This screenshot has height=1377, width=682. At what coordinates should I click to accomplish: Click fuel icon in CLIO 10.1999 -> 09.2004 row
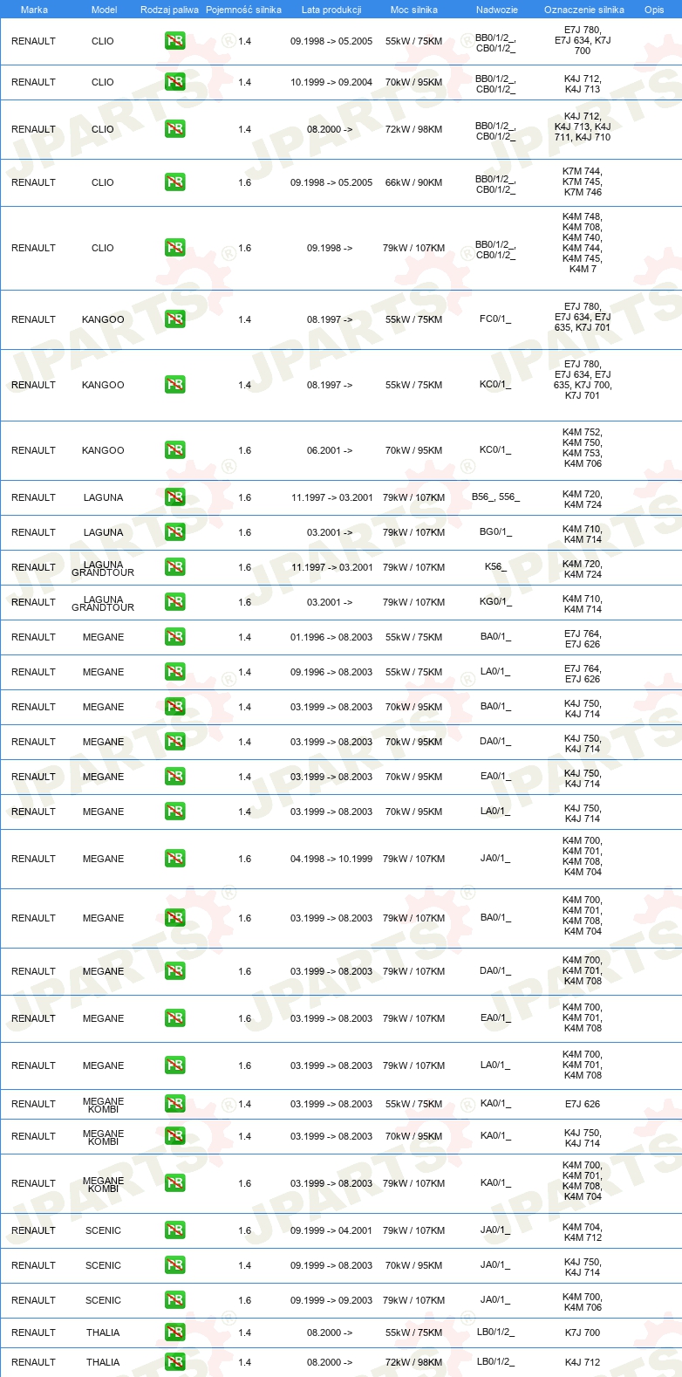coord(175,82)
